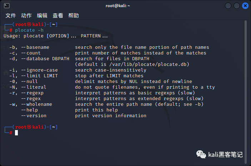
Task: Open the 文件 menu
Action: pos(11,16)
